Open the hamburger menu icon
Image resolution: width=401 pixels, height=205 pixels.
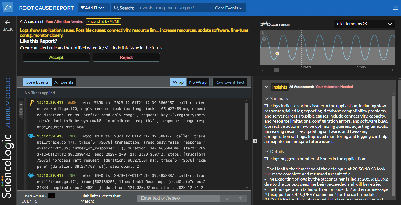pos(396,8)
